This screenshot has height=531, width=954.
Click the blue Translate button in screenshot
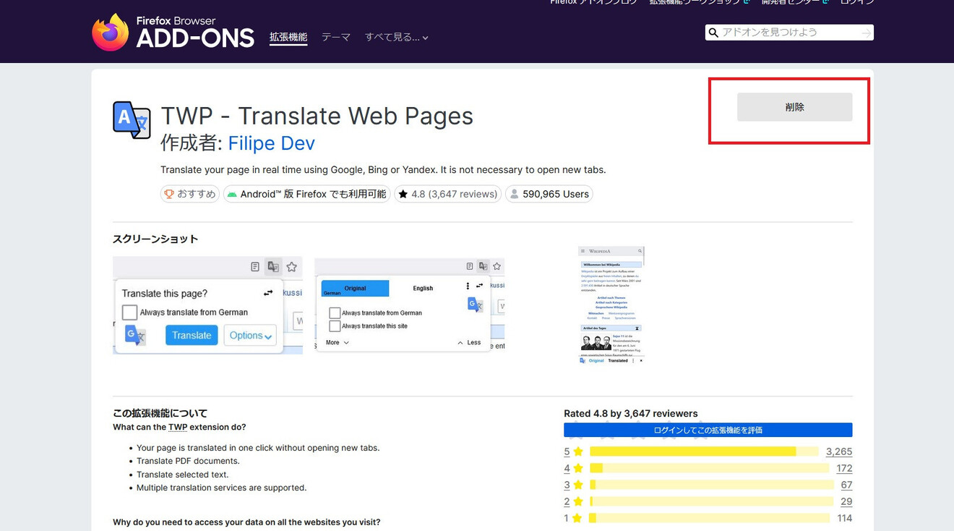(x=192, y=335)
